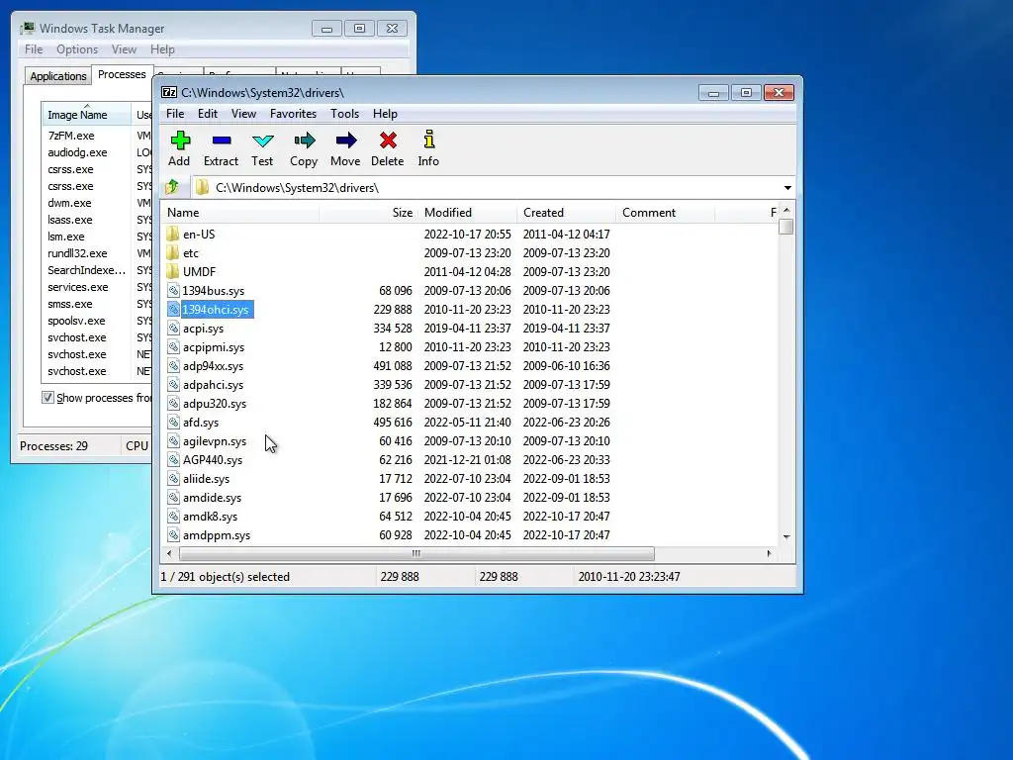Click the file icon of amdk8.sys

click(173, 516)
